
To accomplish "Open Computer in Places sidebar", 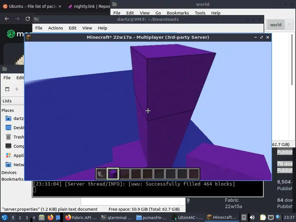I will click(15, 146).
